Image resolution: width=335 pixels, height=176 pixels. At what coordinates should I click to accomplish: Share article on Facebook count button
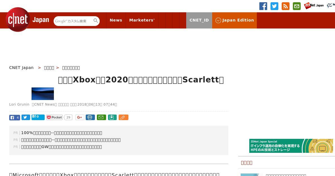(15, 118)
